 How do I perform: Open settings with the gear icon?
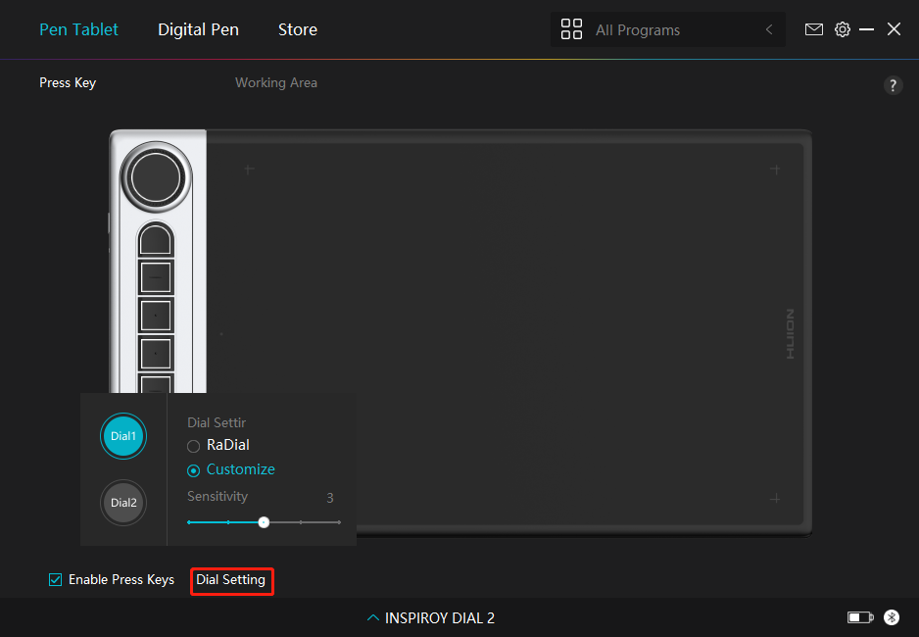click(843, 29)
